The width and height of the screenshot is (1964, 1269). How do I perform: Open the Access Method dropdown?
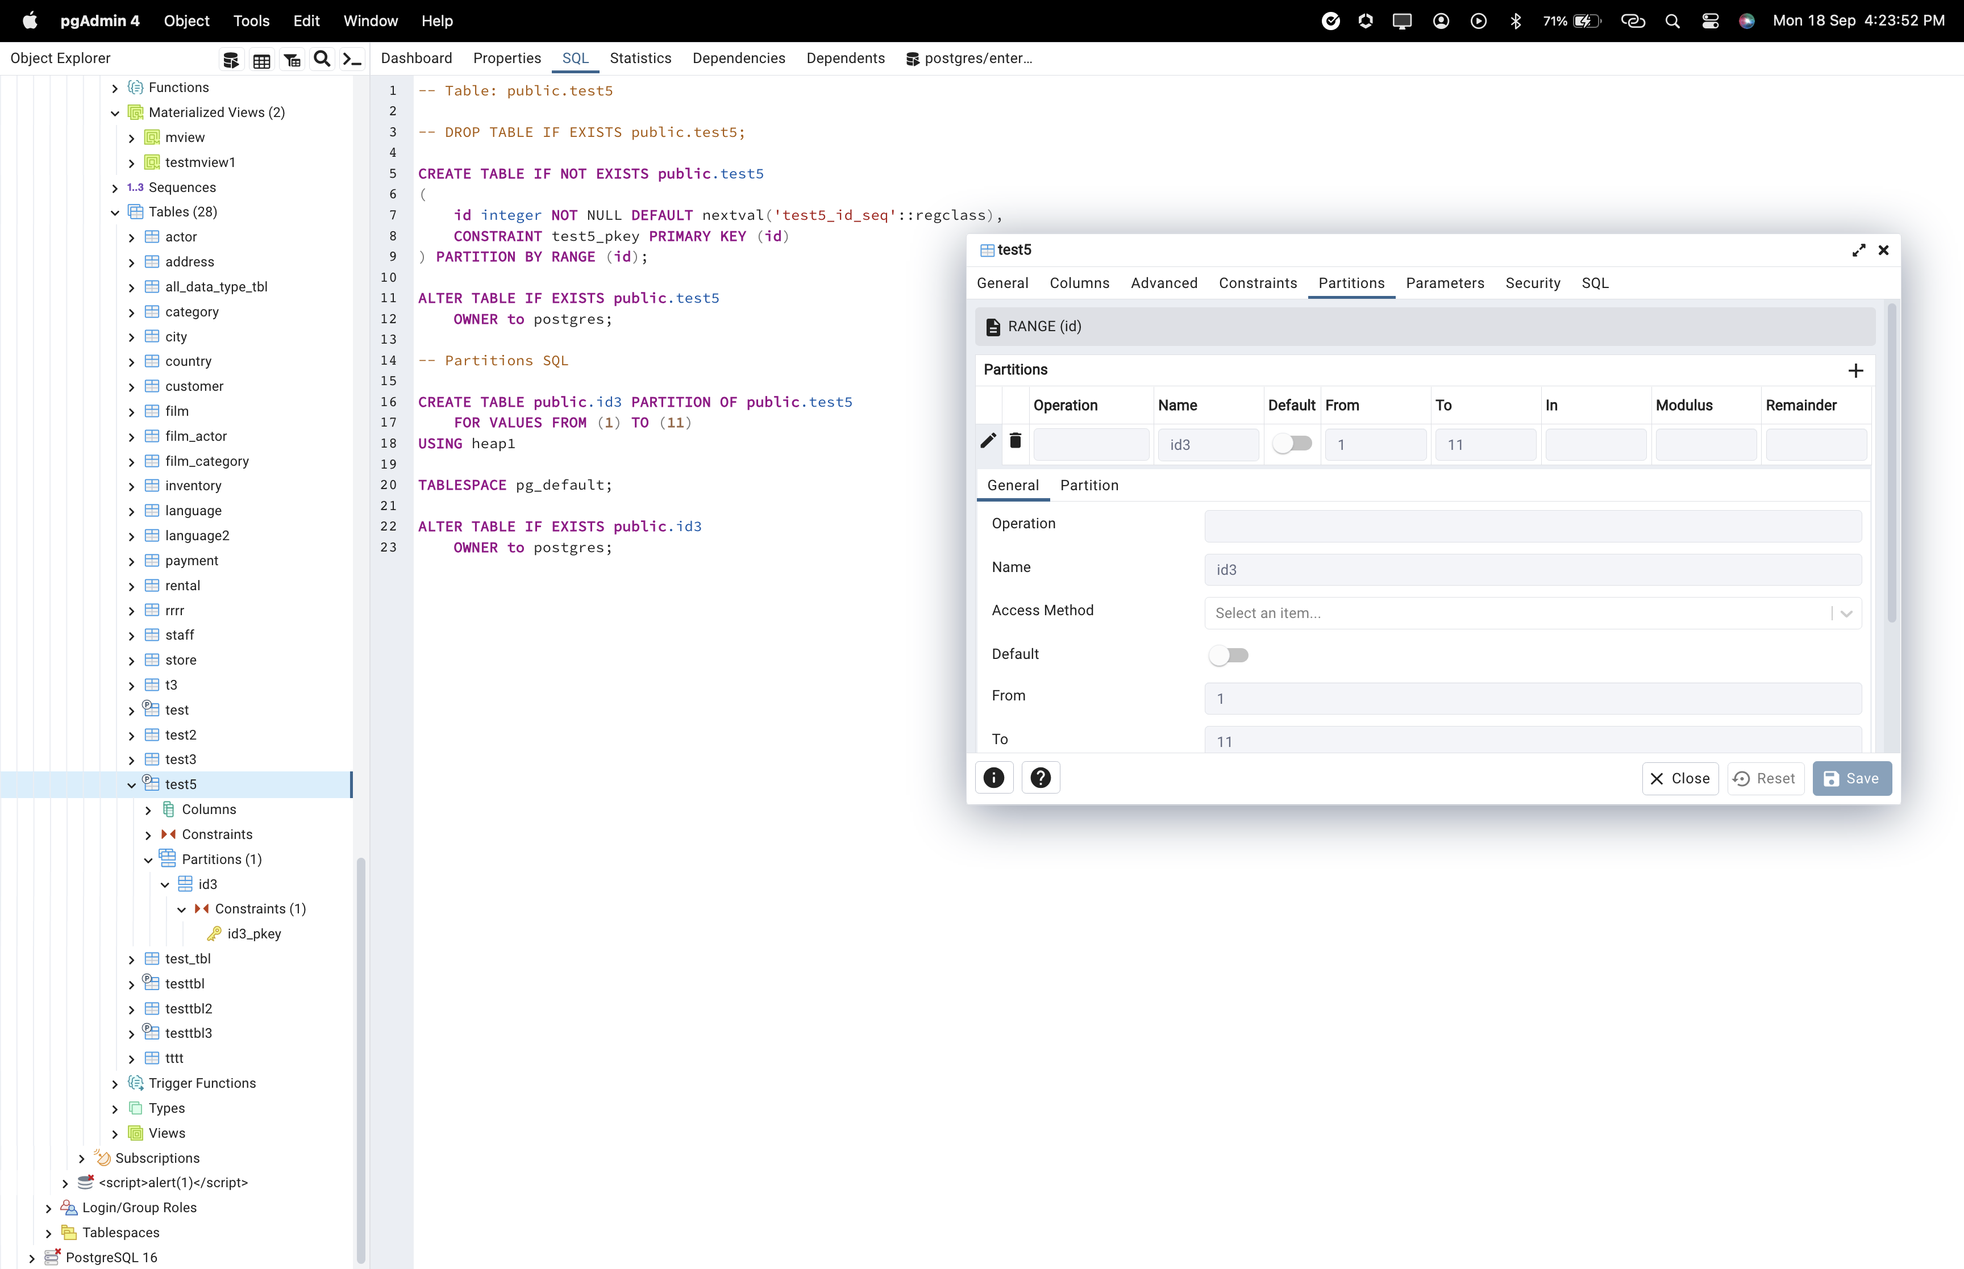point(1532,613)
